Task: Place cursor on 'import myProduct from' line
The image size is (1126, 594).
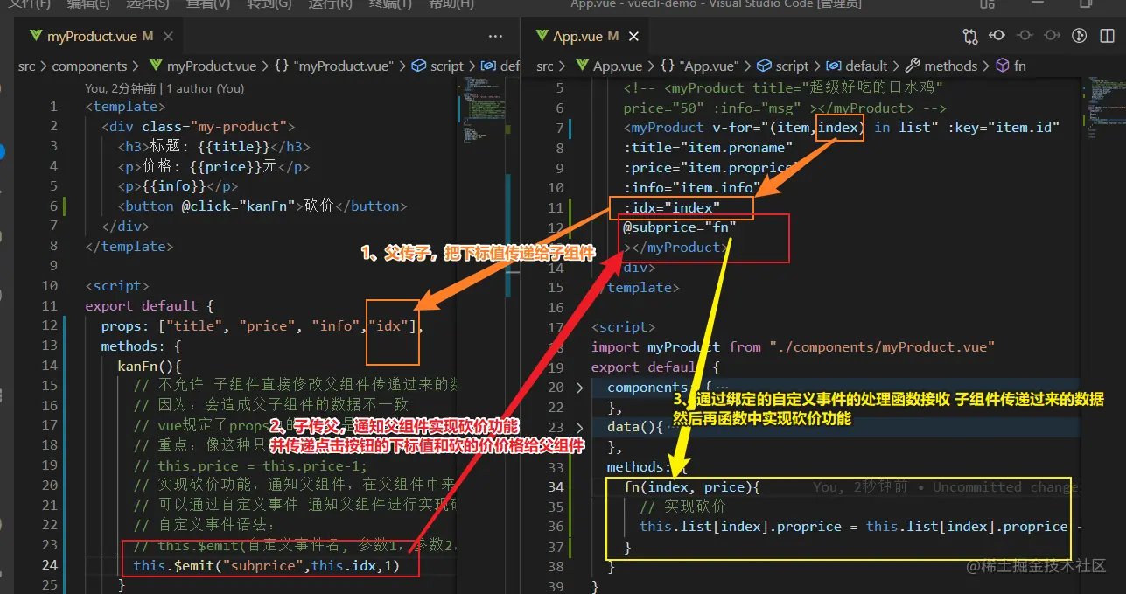Action: click(793, 346)
